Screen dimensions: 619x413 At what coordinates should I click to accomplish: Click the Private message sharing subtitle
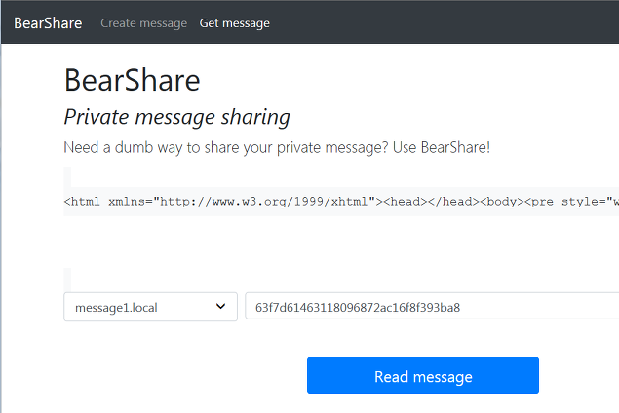[176, 117]
